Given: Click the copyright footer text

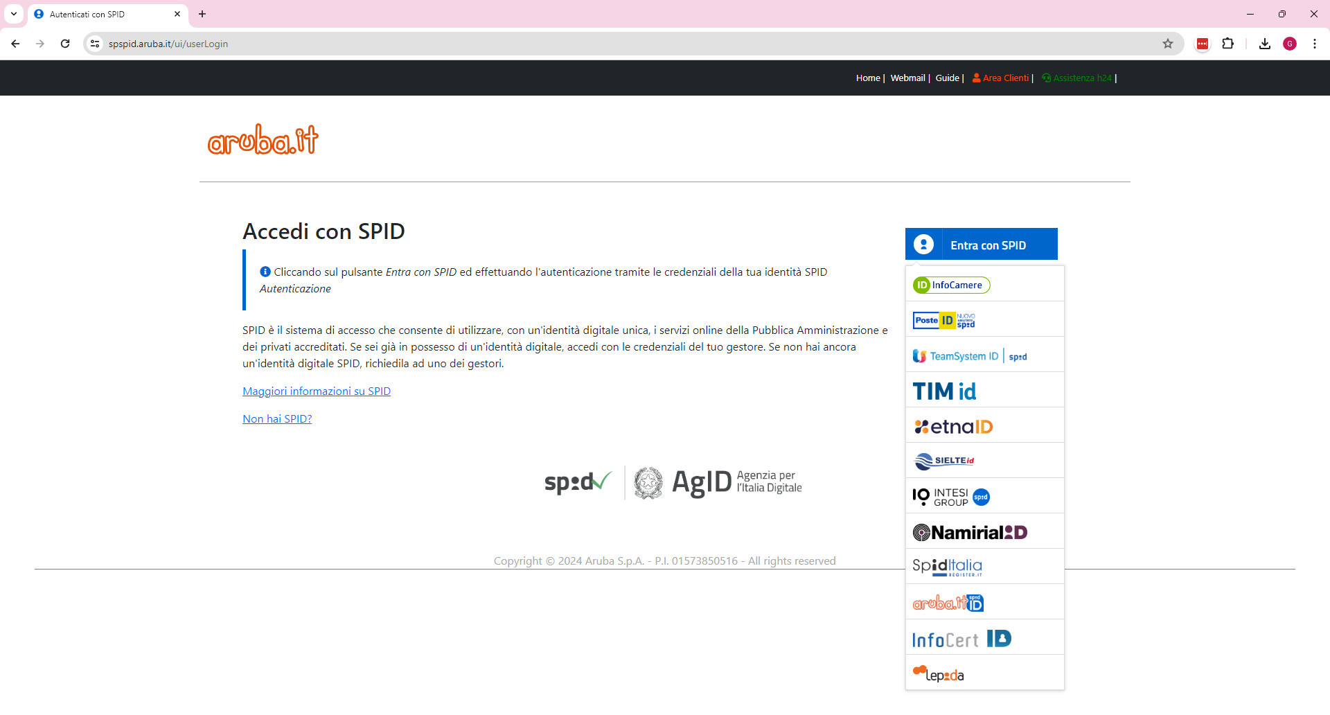Looking at the screenshot, I should pos(665,561).
